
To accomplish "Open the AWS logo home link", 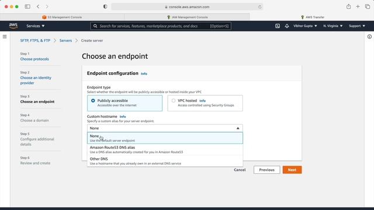I will (x=13, y=26).
